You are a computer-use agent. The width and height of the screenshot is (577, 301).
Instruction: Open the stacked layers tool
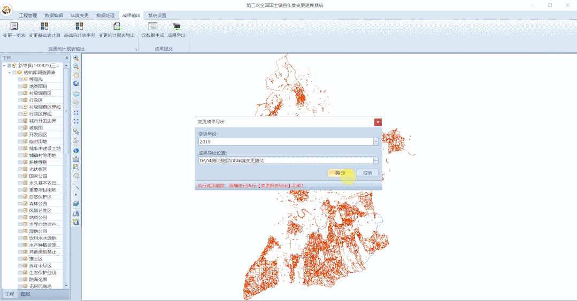(76, 204)
